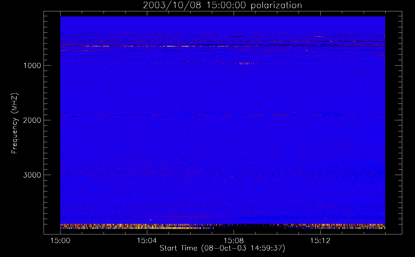Click the 3000 frequency tick label
This screenshot has height=257, width=415.
[x=32, y=175]
